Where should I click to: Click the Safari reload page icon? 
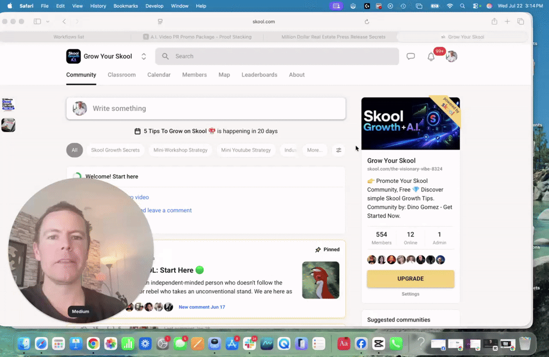tap(367, 21)
